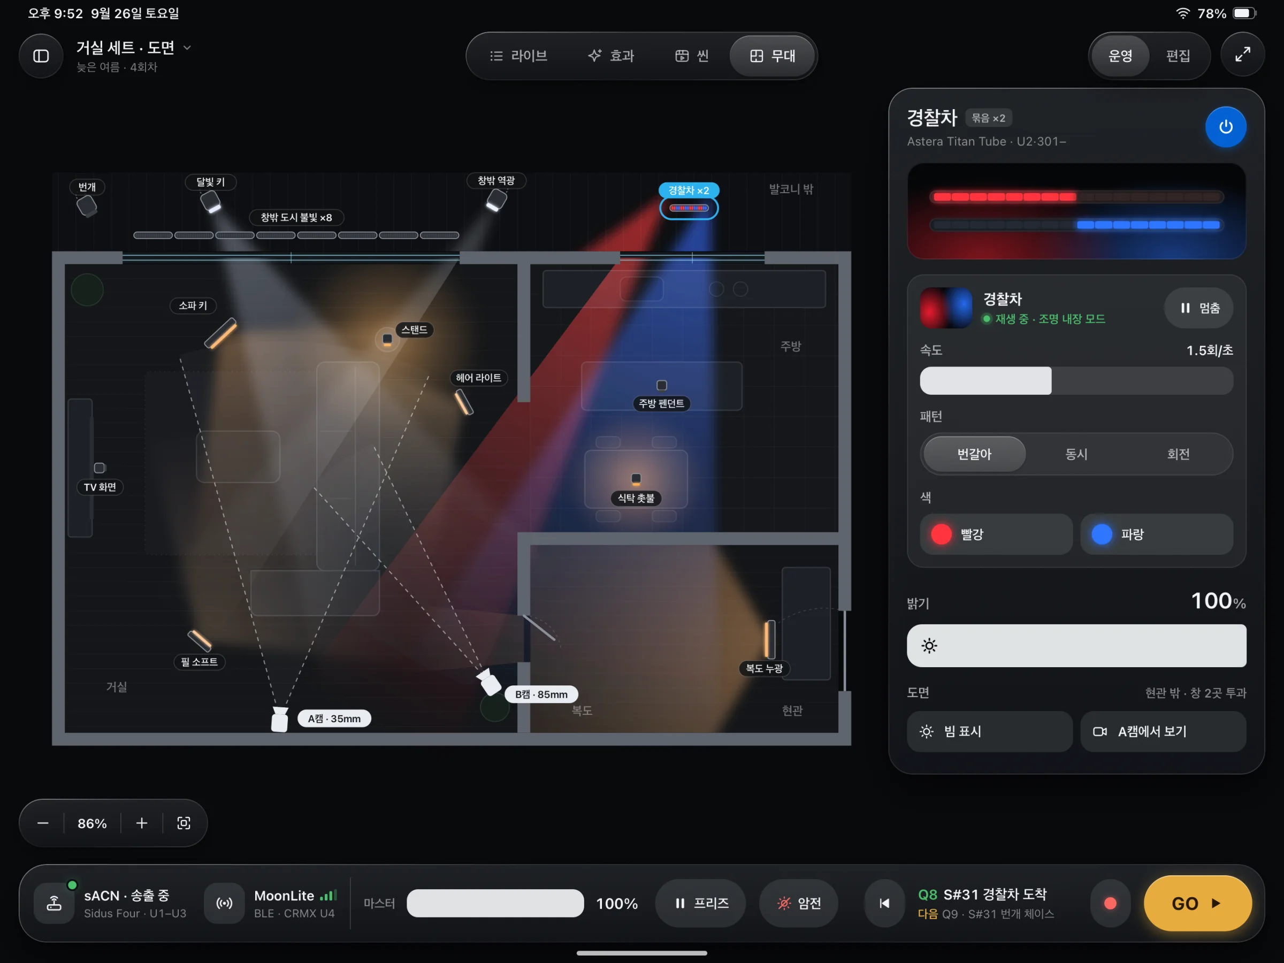Select the A캠 · 35mm camera
This screenshot has width=1284, height=963.
click(x=279, y=719)
